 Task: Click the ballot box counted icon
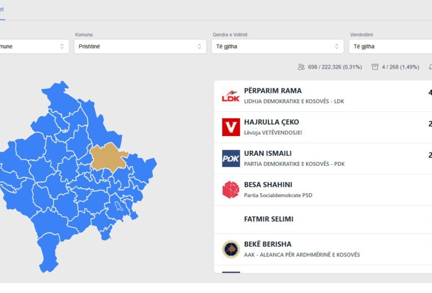coord(375,67)
